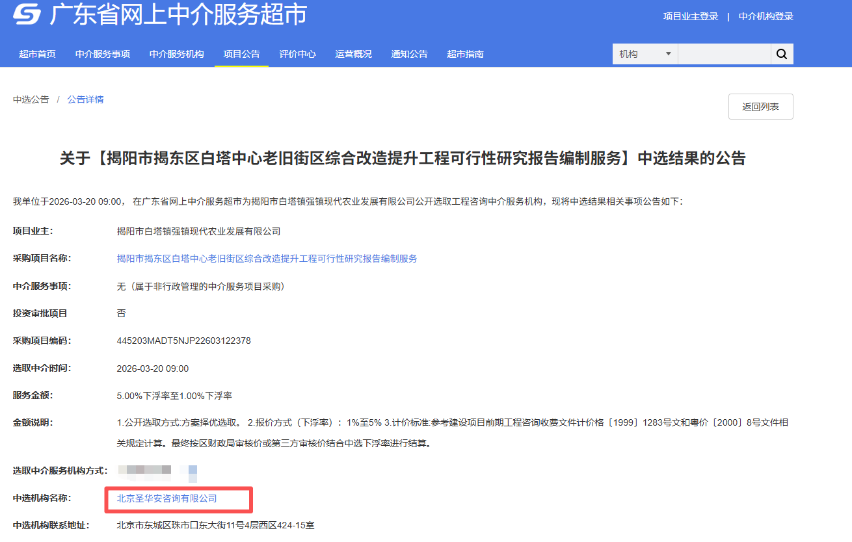This screenshot has width=852, height=542.
Task: Click the 选取中介服务机构方式: label
Action: (60, 471)
